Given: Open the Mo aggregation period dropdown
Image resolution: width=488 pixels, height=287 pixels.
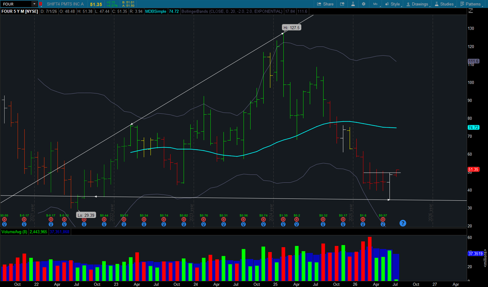Looking at the screenshot, I should click(376, 4).
